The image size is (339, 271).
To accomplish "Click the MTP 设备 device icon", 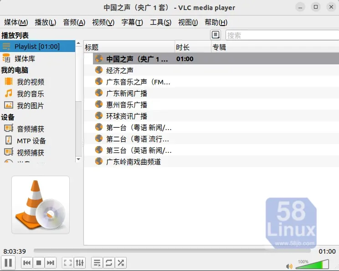I will [9, 140].
